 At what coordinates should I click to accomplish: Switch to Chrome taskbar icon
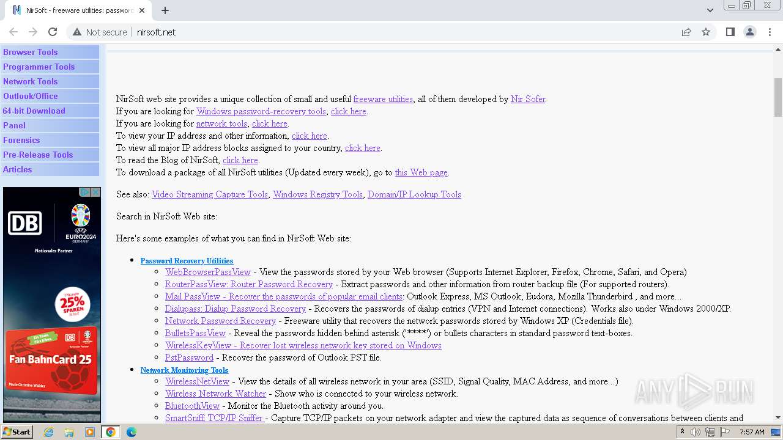tap(111, 432)
